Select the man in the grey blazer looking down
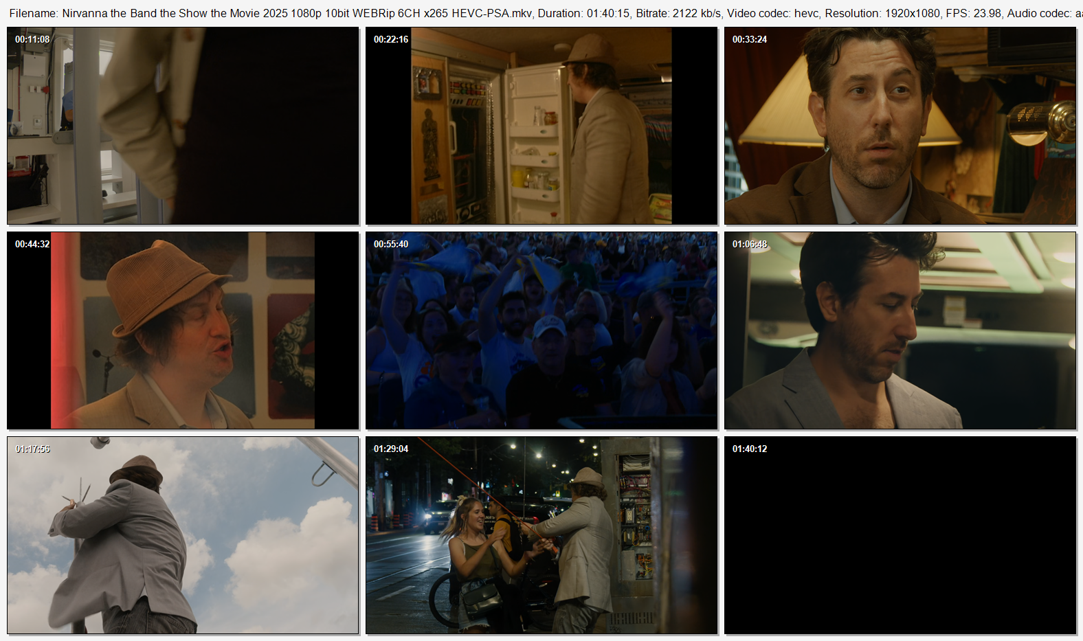This screenshot has height=641, width=1083. 900,330
